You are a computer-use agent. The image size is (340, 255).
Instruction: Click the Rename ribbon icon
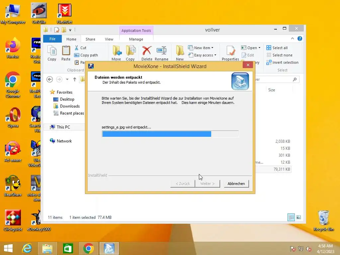162,53
